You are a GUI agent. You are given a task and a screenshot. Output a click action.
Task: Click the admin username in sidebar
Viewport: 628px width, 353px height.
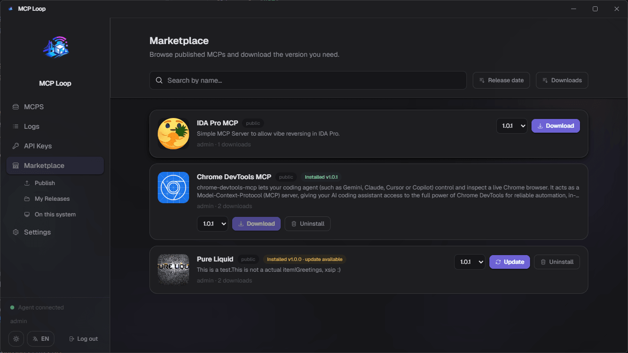pyautogui.click(x=19, y=321)
